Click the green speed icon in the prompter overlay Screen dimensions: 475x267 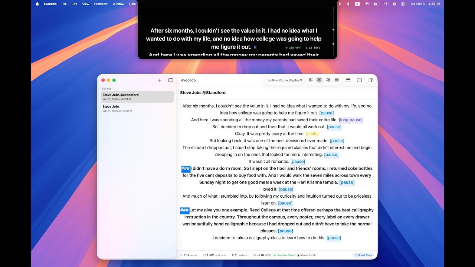pyautogui.click(x=286, y=47)
